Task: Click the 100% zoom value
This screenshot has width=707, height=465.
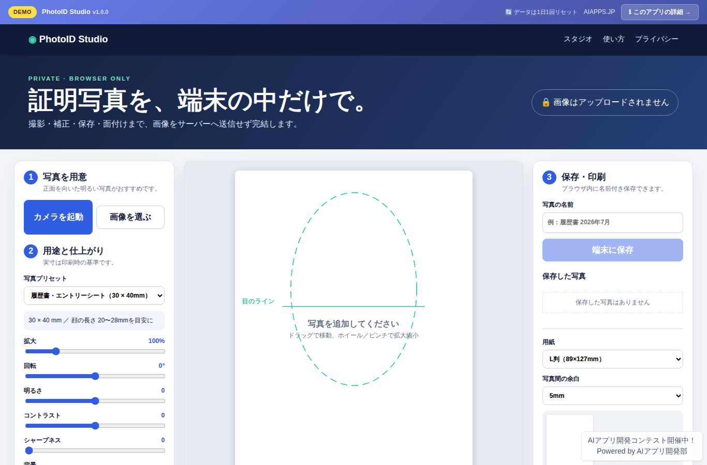Action: click(x=156, y=341)
